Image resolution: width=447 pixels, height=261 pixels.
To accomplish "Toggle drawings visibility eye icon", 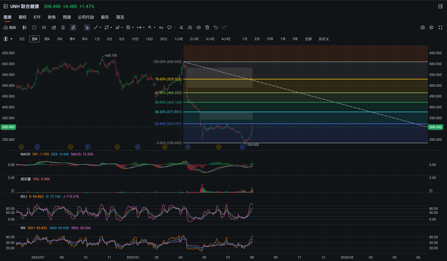I will pyautogui.click(x=199, y=27).
